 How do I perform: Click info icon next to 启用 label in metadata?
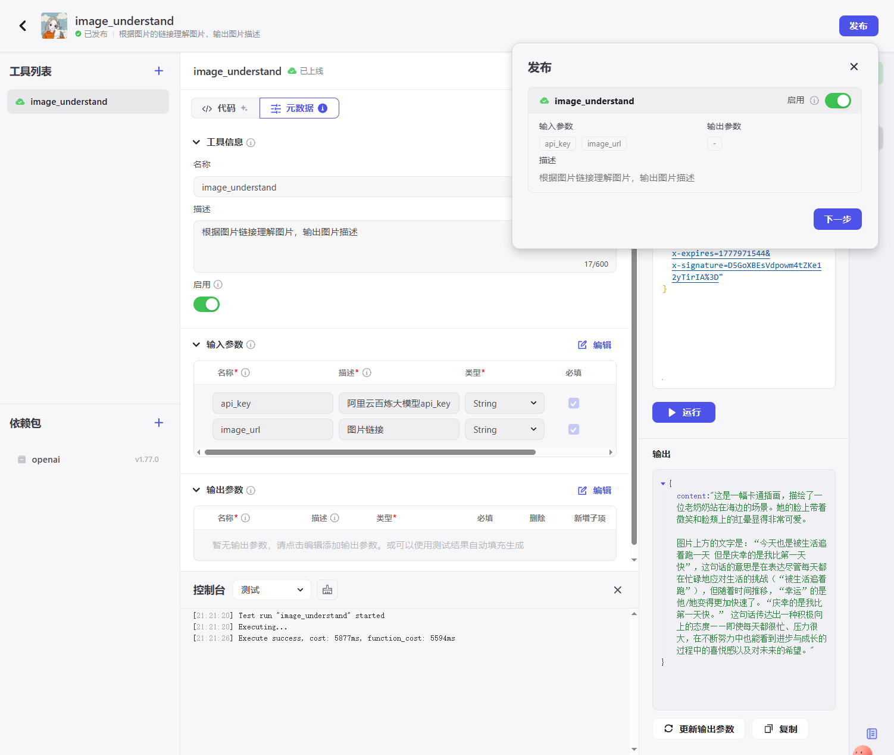pyautogui.click(x=218, y=285)
